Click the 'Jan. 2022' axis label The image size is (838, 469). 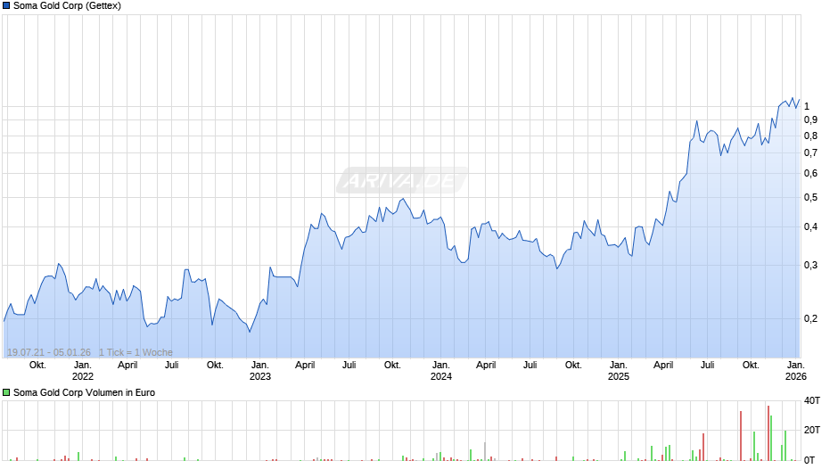click(83, 371)
